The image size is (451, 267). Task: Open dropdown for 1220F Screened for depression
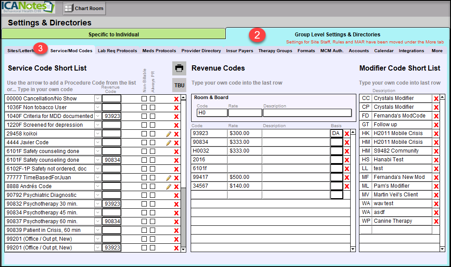97,125
